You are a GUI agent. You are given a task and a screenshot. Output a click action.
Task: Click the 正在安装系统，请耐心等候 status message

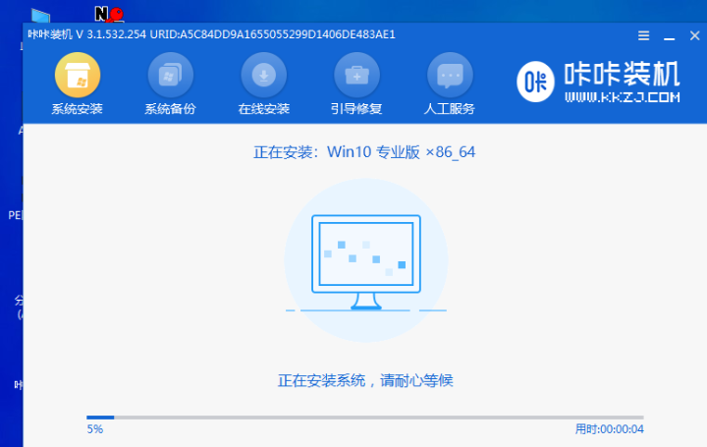[x=364, y=380]
